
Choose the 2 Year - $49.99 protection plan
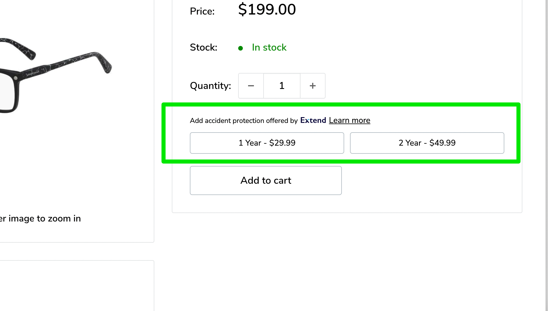[x=427, y=143]
